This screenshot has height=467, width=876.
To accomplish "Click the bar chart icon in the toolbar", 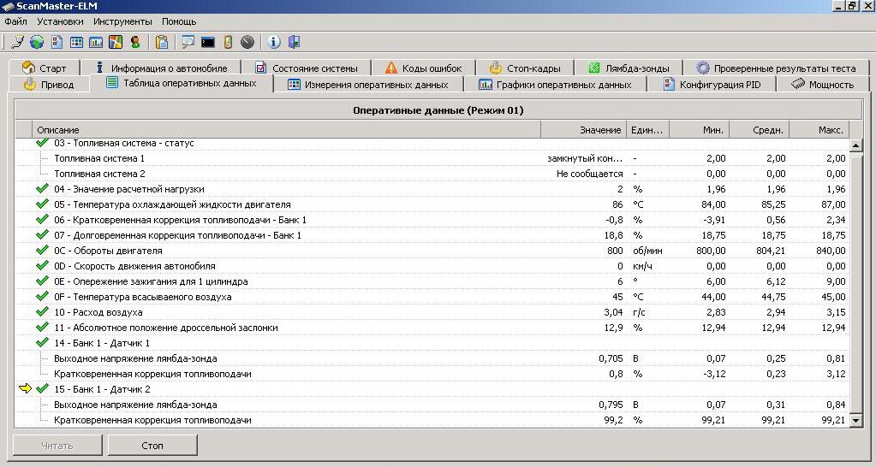I will point(96,42).
